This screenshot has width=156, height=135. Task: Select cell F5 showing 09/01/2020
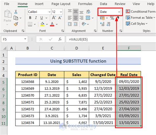(129, 82)
